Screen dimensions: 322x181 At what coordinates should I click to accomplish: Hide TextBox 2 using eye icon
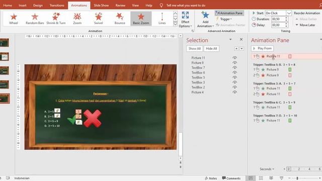[235, 87]
